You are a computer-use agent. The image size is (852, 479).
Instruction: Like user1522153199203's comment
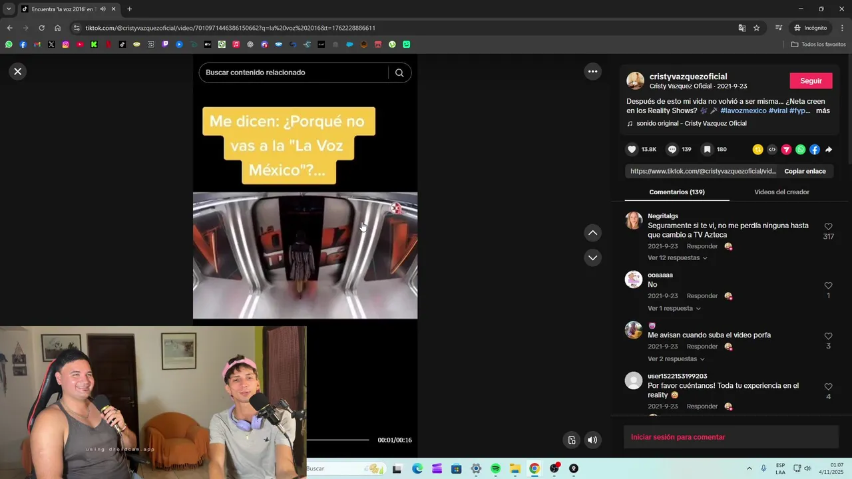(828, 387)
